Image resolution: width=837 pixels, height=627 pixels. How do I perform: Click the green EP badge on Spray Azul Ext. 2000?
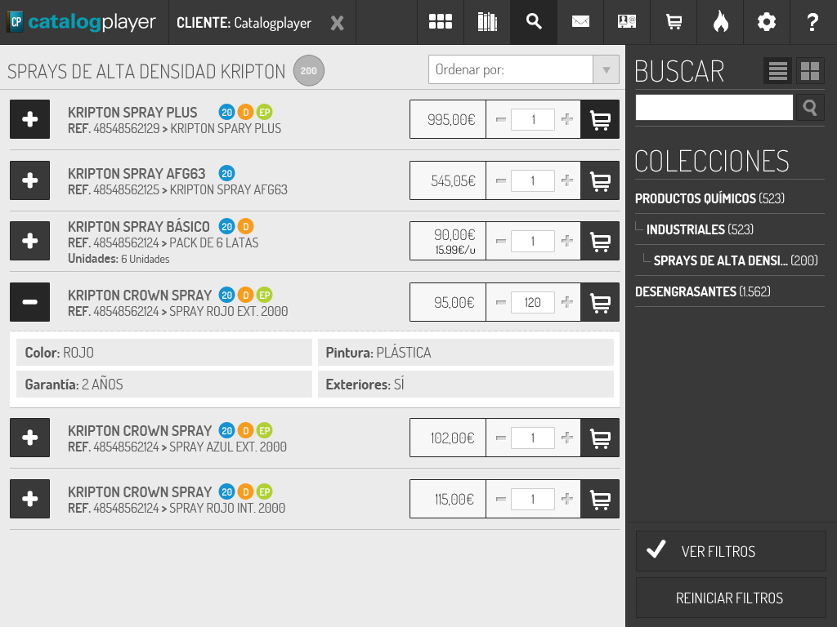[264, 430]
